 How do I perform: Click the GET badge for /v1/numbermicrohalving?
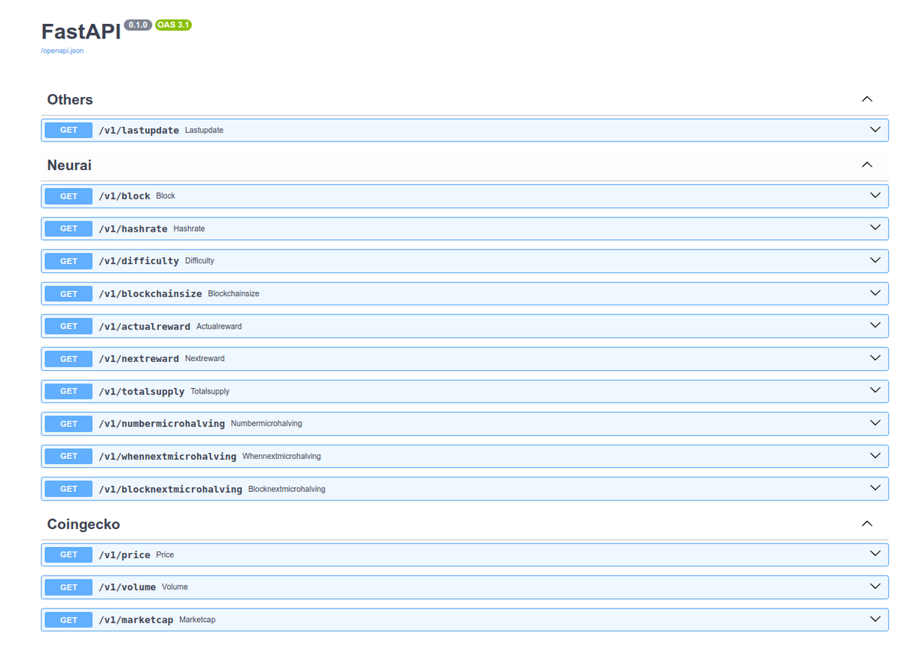[68, 424]
